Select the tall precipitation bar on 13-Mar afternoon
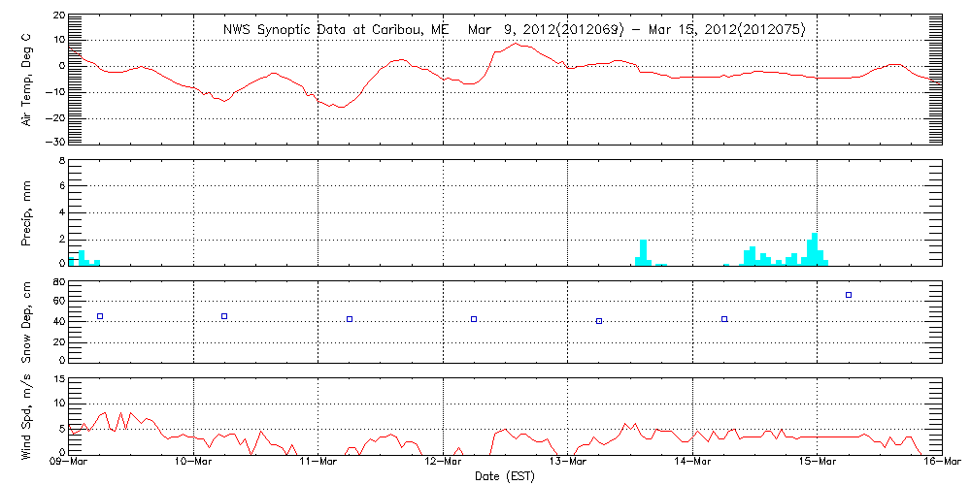 [643, 252]
